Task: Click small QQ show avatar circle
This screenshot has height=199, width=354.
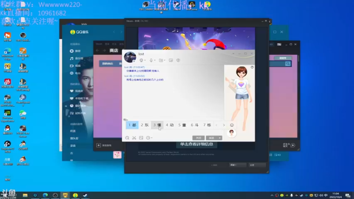Action: (231, 133)
